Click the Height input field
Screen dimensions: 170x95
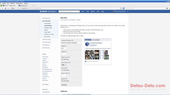(64, 54)
